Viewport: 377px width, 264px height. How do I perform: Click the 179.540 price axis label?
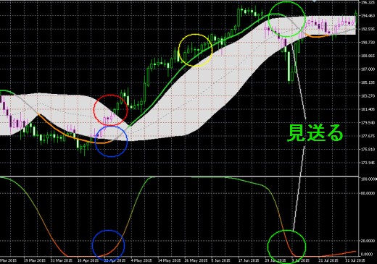(368, 123)
